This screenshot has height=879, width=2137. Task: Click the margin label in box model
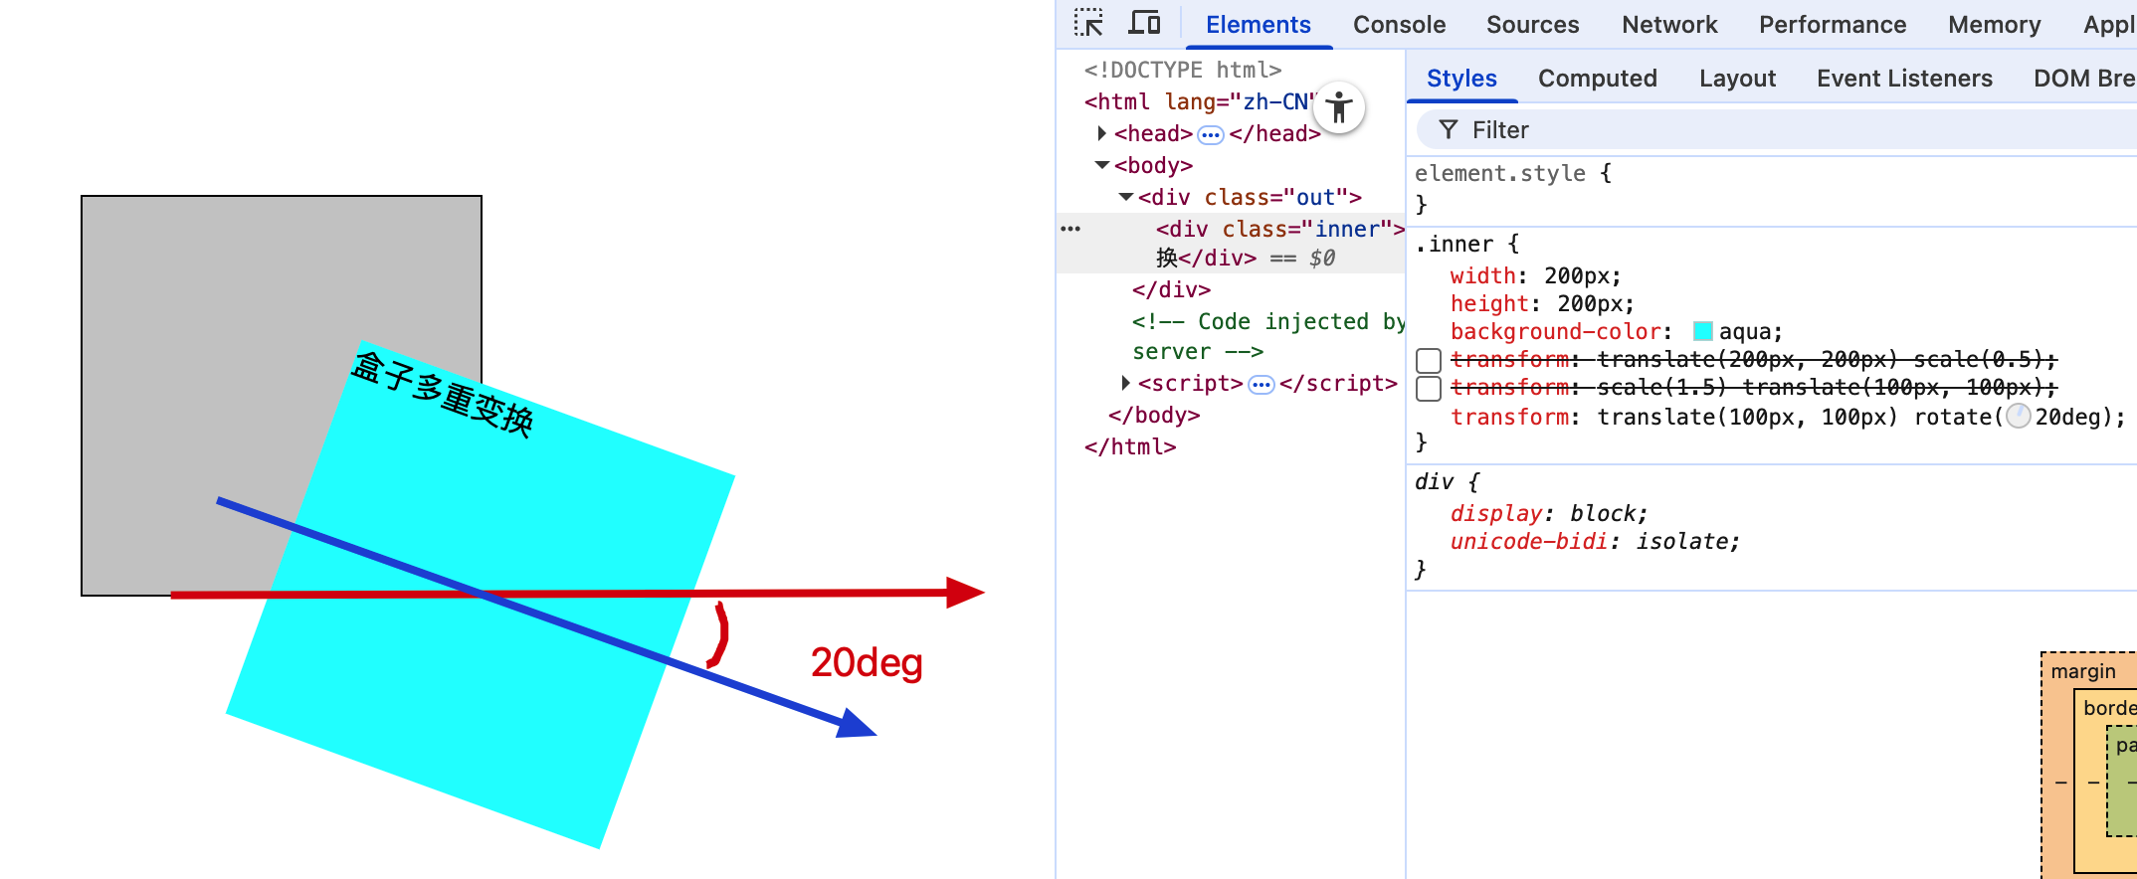[x=2083, y=671]
